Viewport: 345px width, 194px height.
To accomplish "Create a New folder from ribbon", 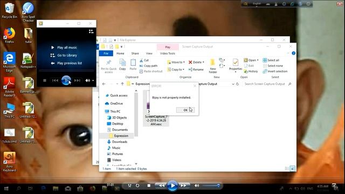I will tap(213, 66).
